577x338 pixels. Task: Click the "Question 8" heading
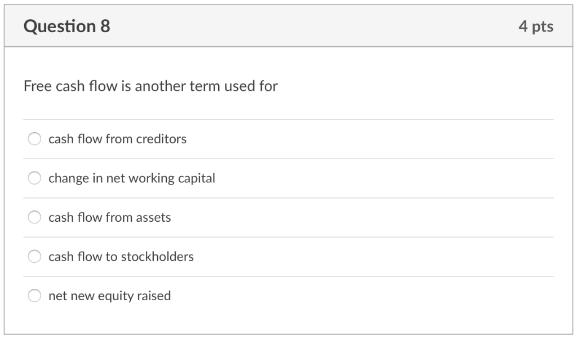(x=66, y=27)
